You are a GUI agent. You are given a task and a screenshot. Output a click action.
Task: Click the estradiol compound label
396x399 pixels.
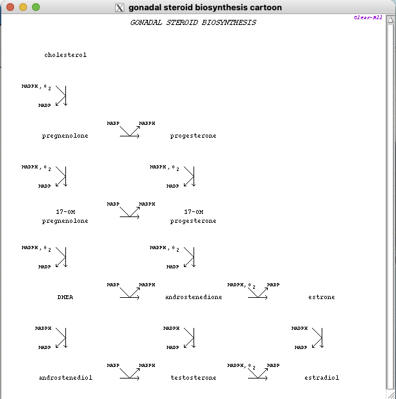322,378
